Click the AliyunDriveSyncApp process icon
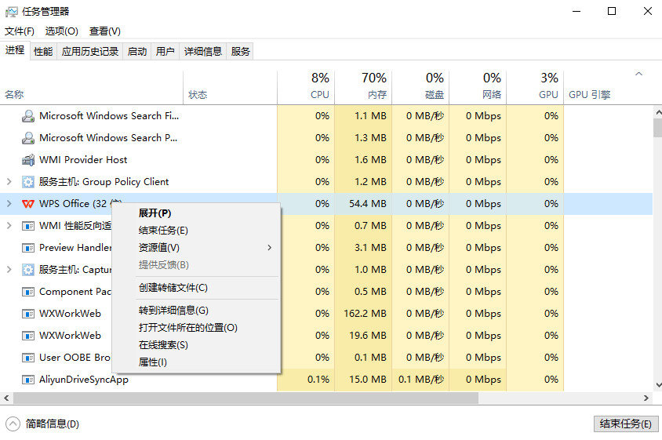The width and height of the screenshot is (662, 440). pyautogui.click(x=28, y=380)
